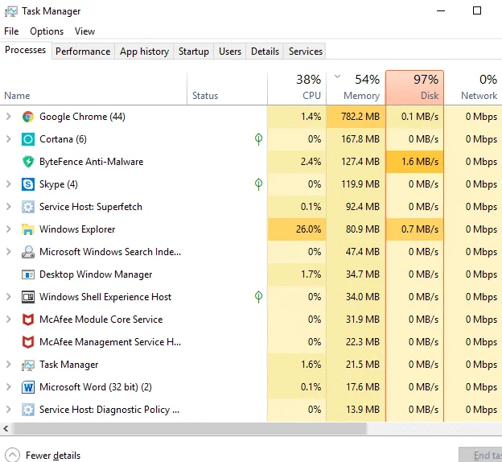The image size is (502, 462).
Task: Open the File menu
Action: pyautogui.click(x=11, y=31)
